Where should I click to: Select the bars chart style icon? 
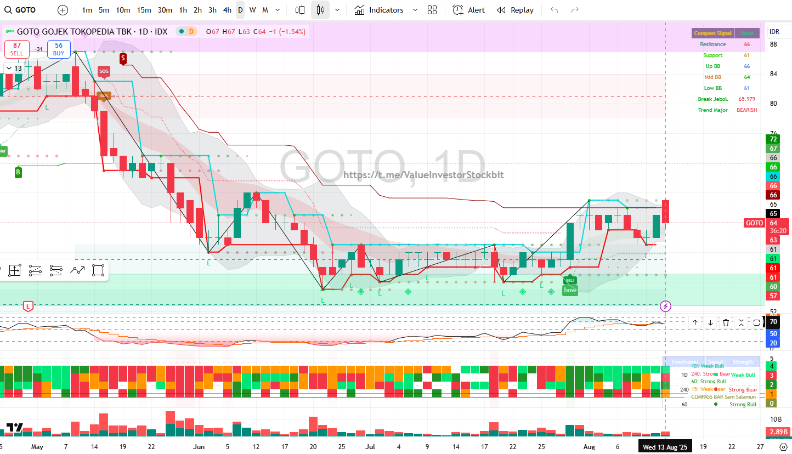pos(300,10)
